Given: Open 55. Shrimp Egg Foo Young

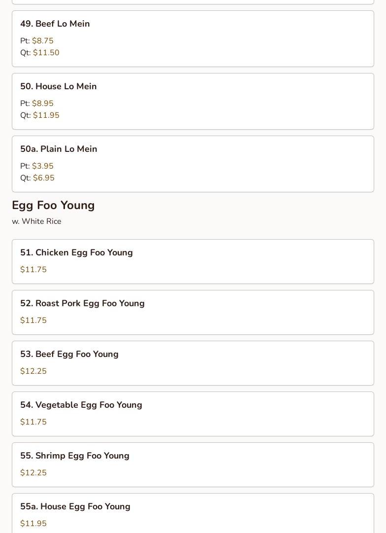Looking at the screenshot, I should point(193,464).
